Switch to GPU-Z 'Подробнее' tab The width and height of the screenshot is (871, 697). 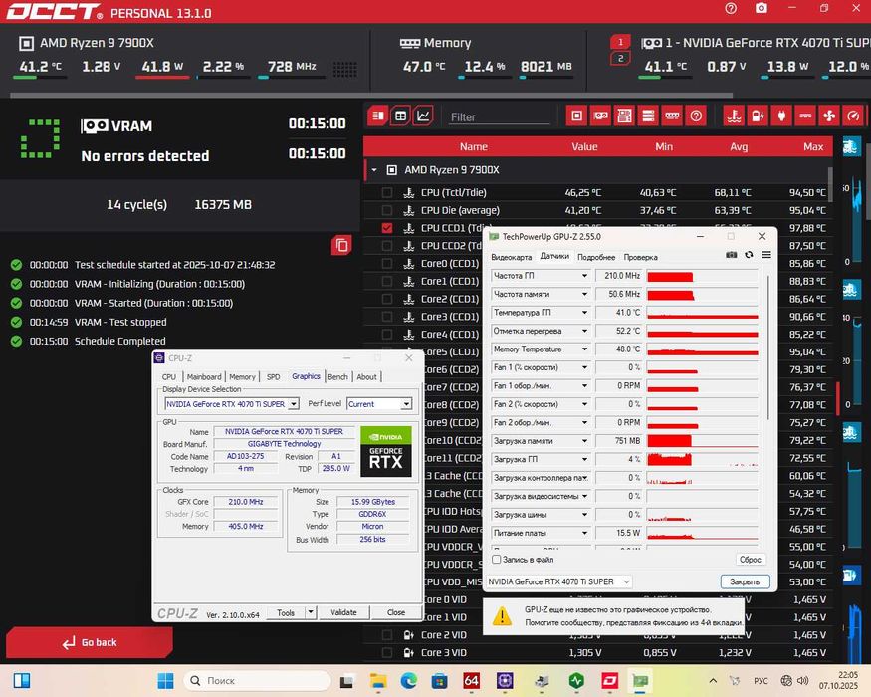point(596,257)
